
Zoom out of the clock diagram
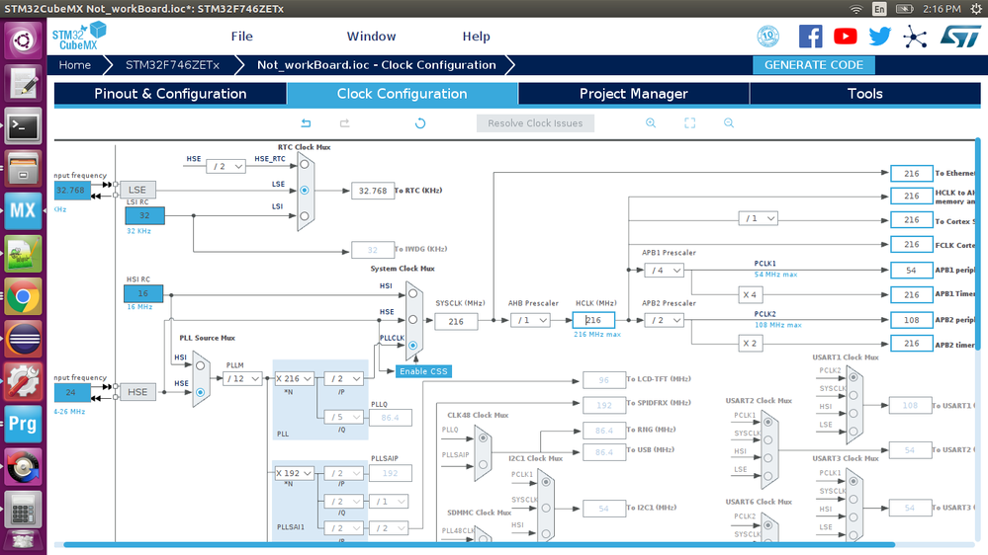[x=729, y=123]
